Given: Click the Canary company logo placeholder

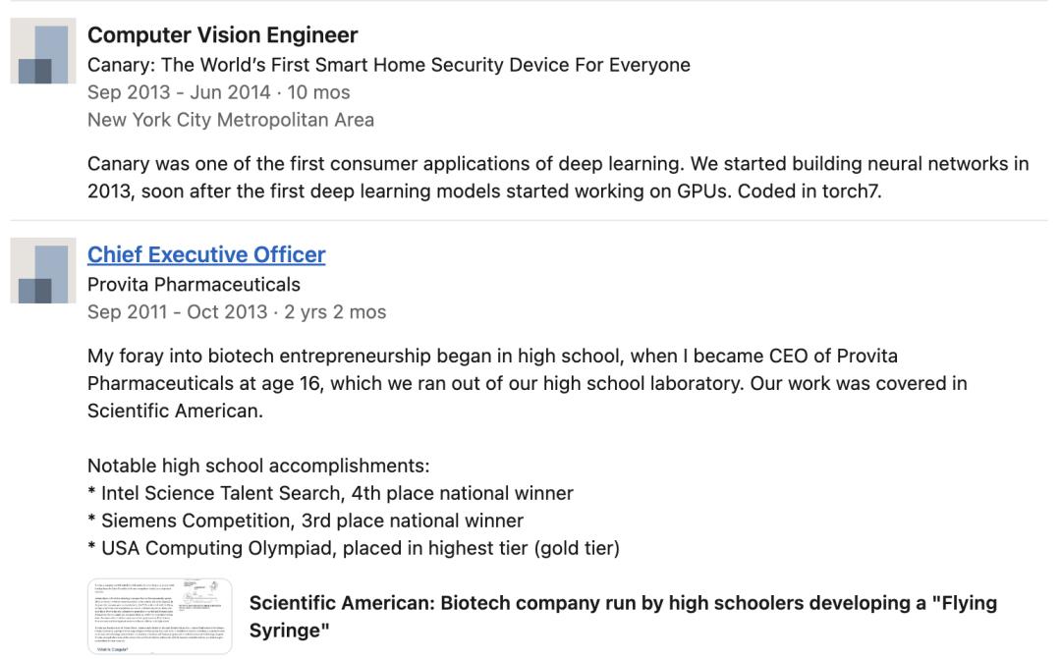Looking at the screenshot, I should point(42,54).
